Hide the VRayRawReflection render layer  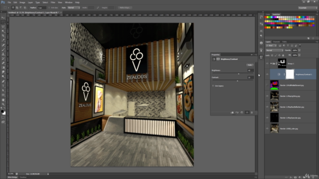(x=267, y=107)
